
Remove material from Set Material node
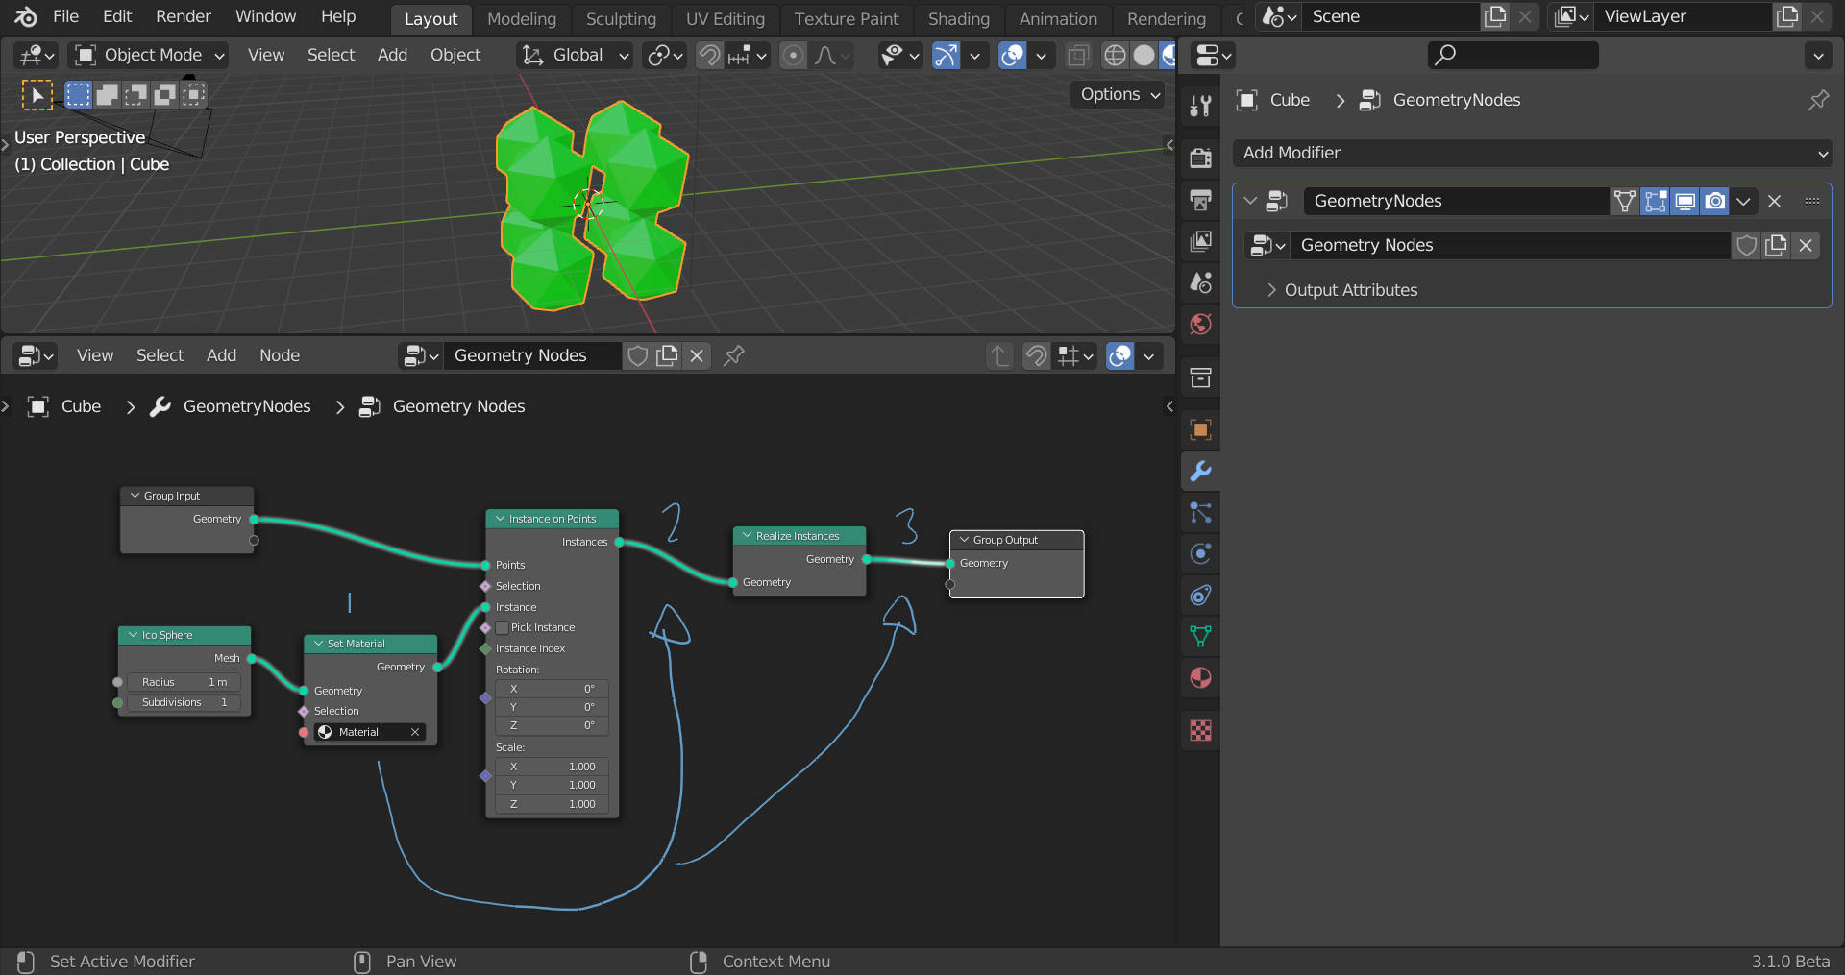point(415,732)
